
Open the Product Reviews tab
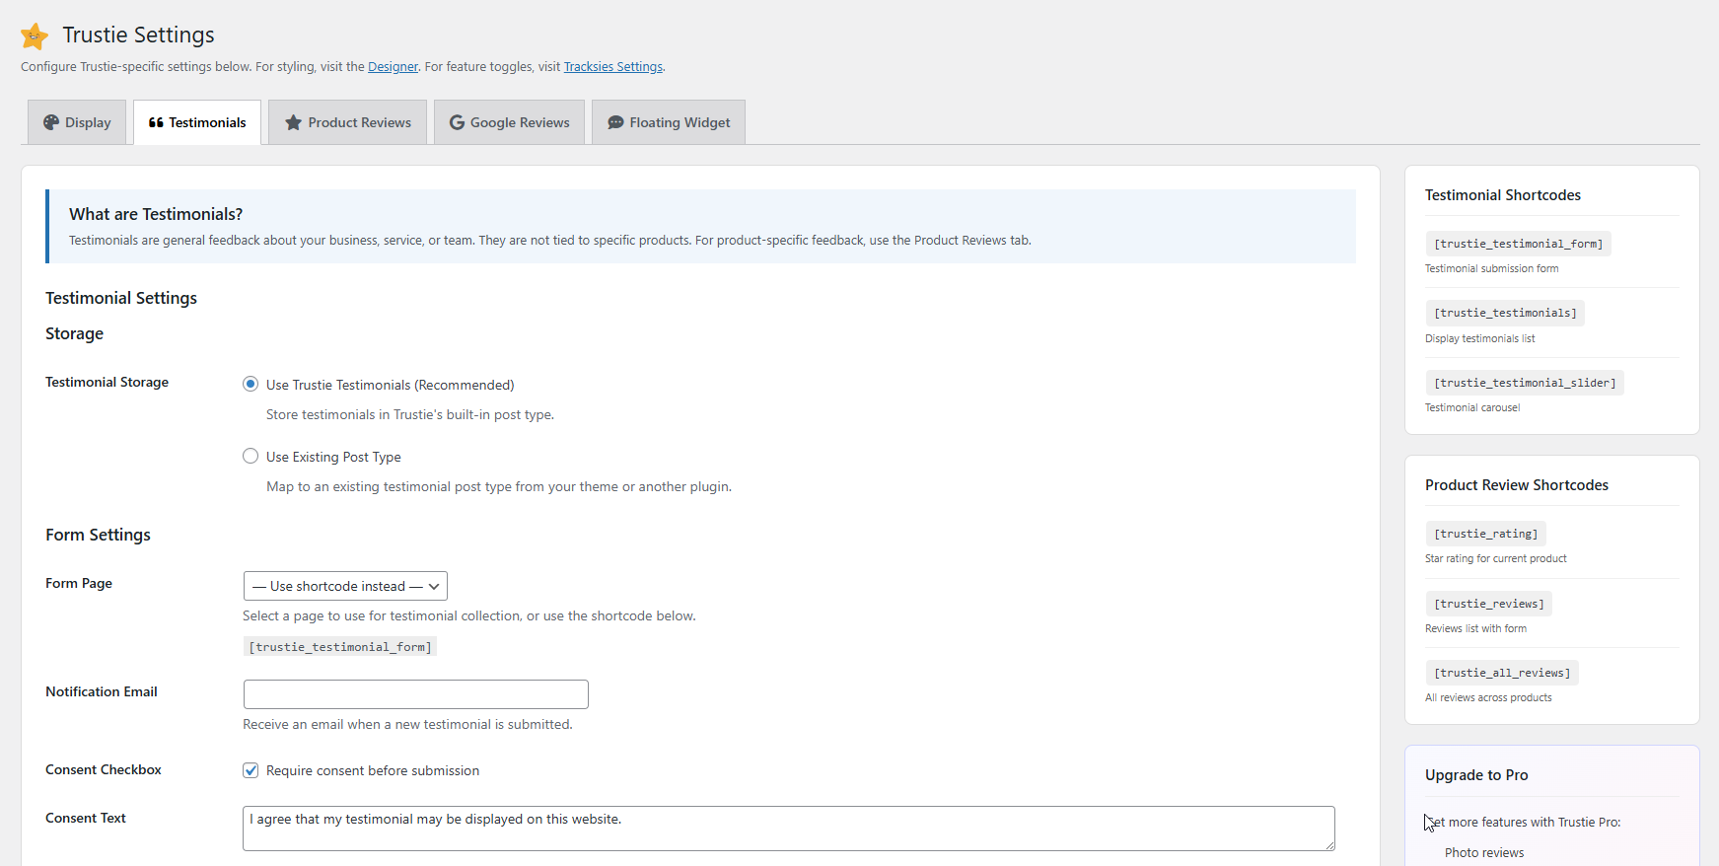point(347,122)
